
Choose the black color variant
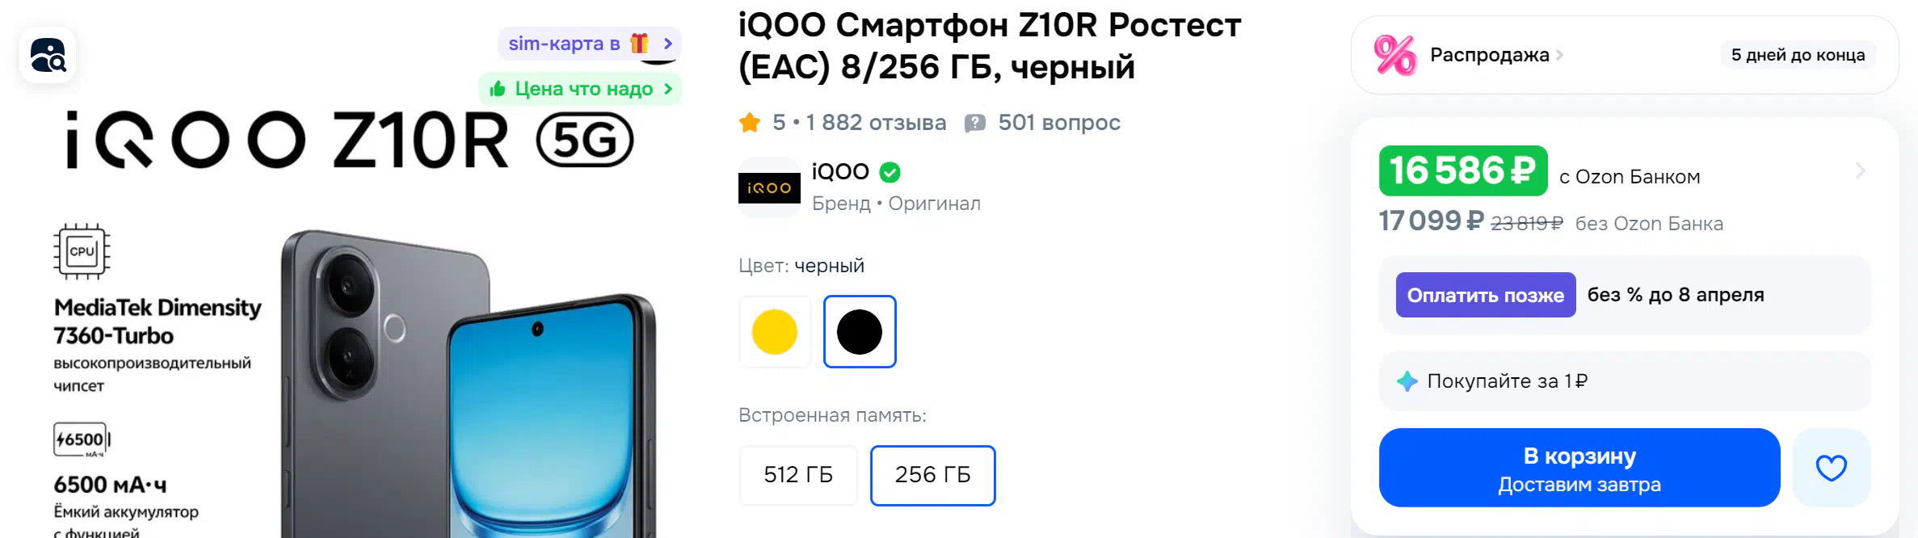click(x=860, y=332)
